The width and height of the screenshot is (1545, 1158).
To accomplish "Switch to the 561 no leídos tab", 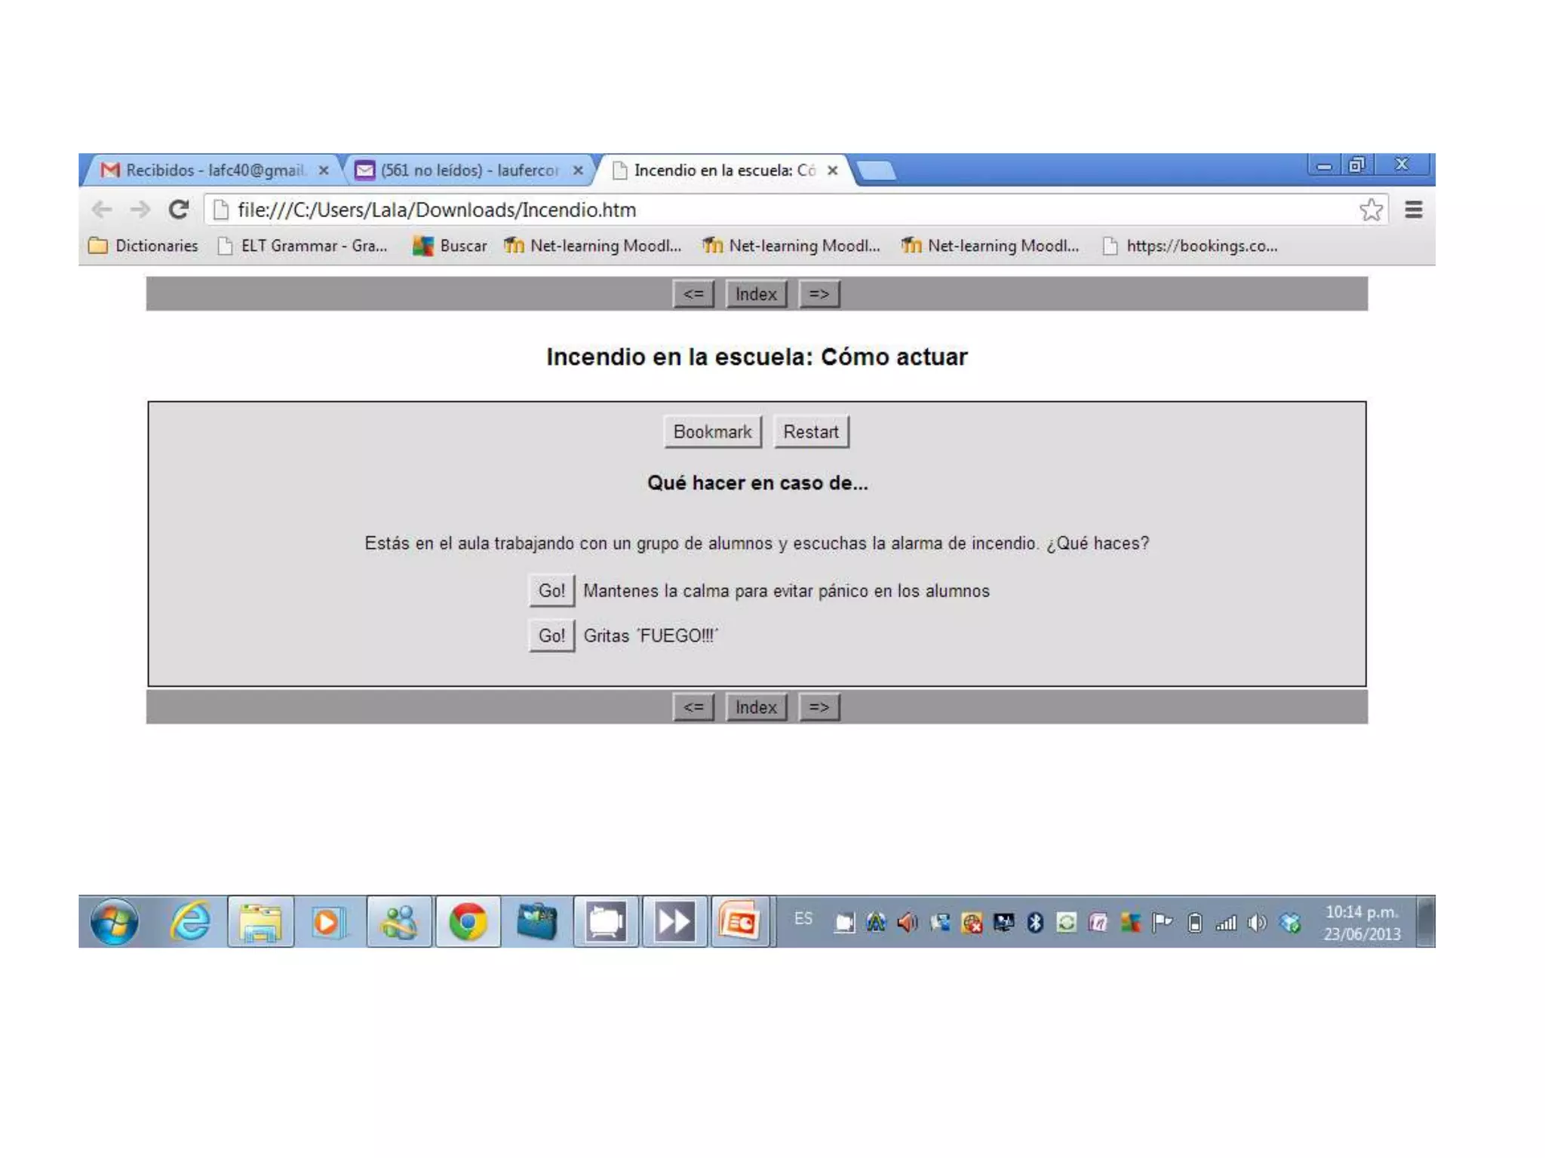I will coord(468,170).
